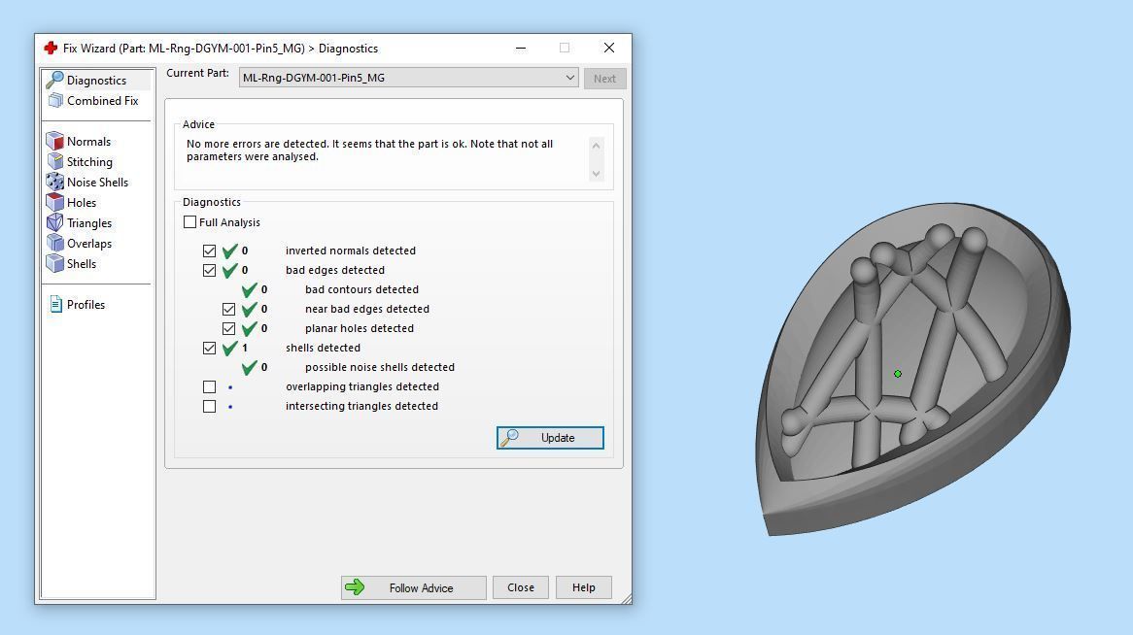Click the green arrow on Follow Advice

[355, 587]
